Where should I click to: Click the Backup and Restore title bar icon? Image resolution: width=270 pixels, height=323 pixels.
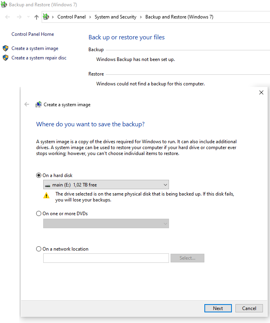pos(4,5)
